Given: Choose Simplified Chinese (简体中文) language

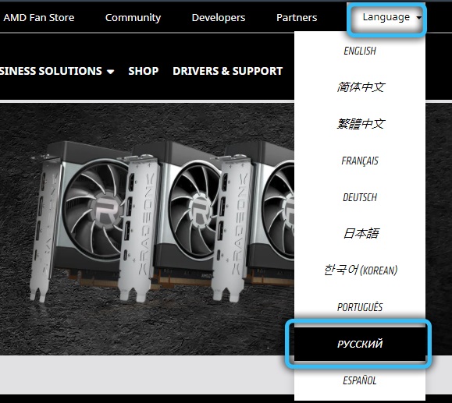Looking at the screenshot, I should pos(360,87).
